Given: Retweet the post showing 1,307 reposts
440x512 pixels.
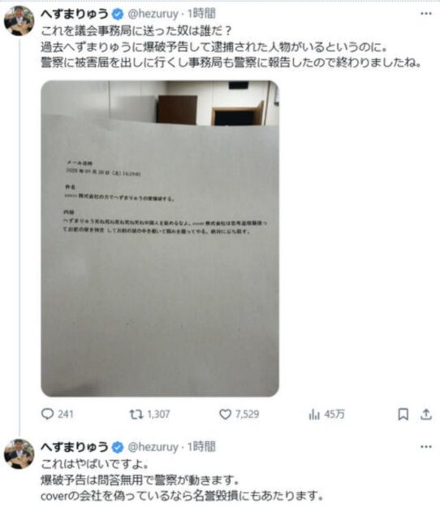Looking at the screenshot, I should click(149, 414).
